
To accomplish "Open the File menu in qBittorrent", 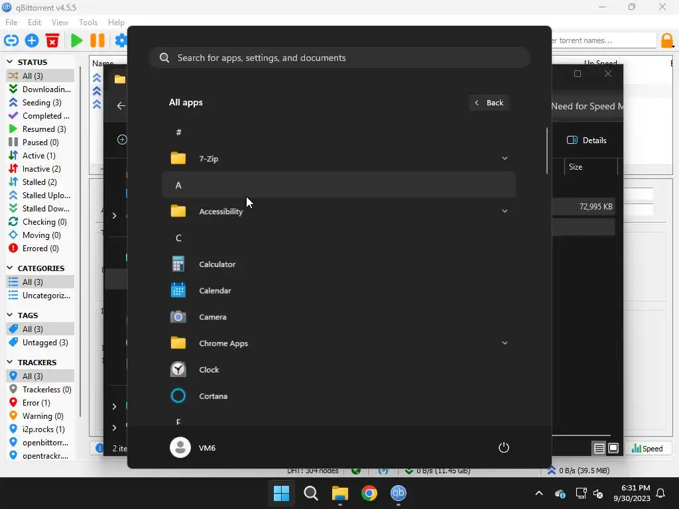I will (x=11, y=23).
